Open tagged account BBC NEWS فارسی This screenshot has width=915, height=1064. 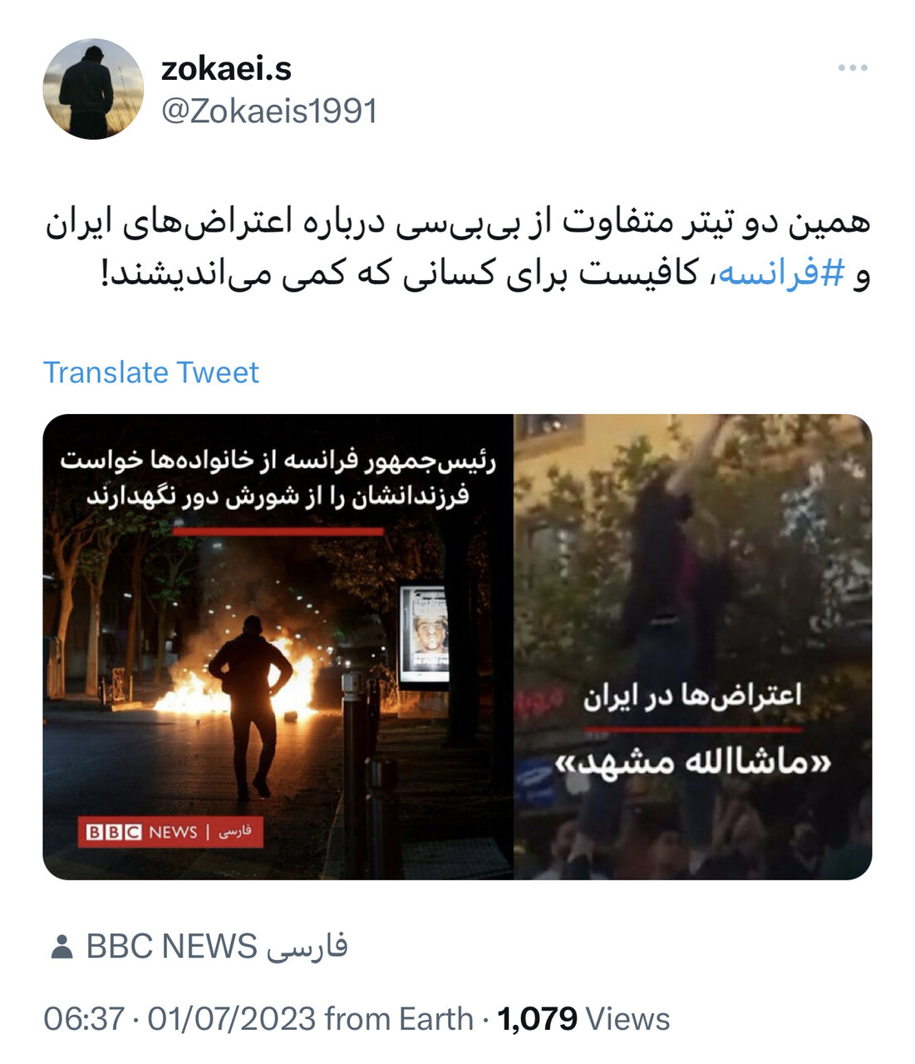[217, 947]
